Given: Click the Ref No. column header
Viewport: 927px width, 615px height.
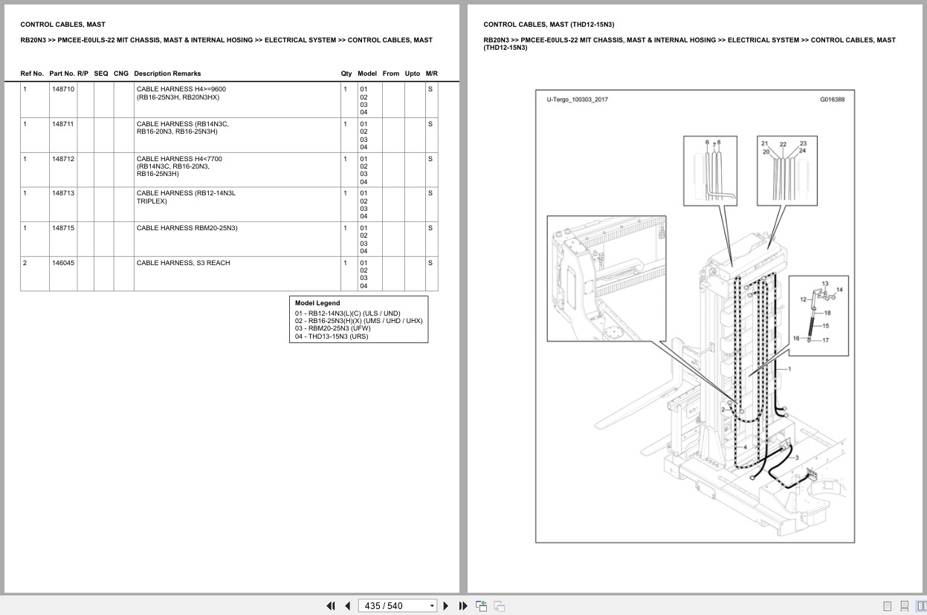Looking at the screenshot, I should tap(32, 74).
